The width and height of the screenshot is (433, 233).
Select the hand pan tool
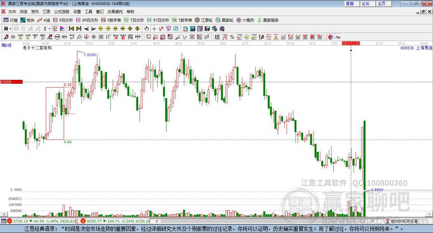[147, 29]
